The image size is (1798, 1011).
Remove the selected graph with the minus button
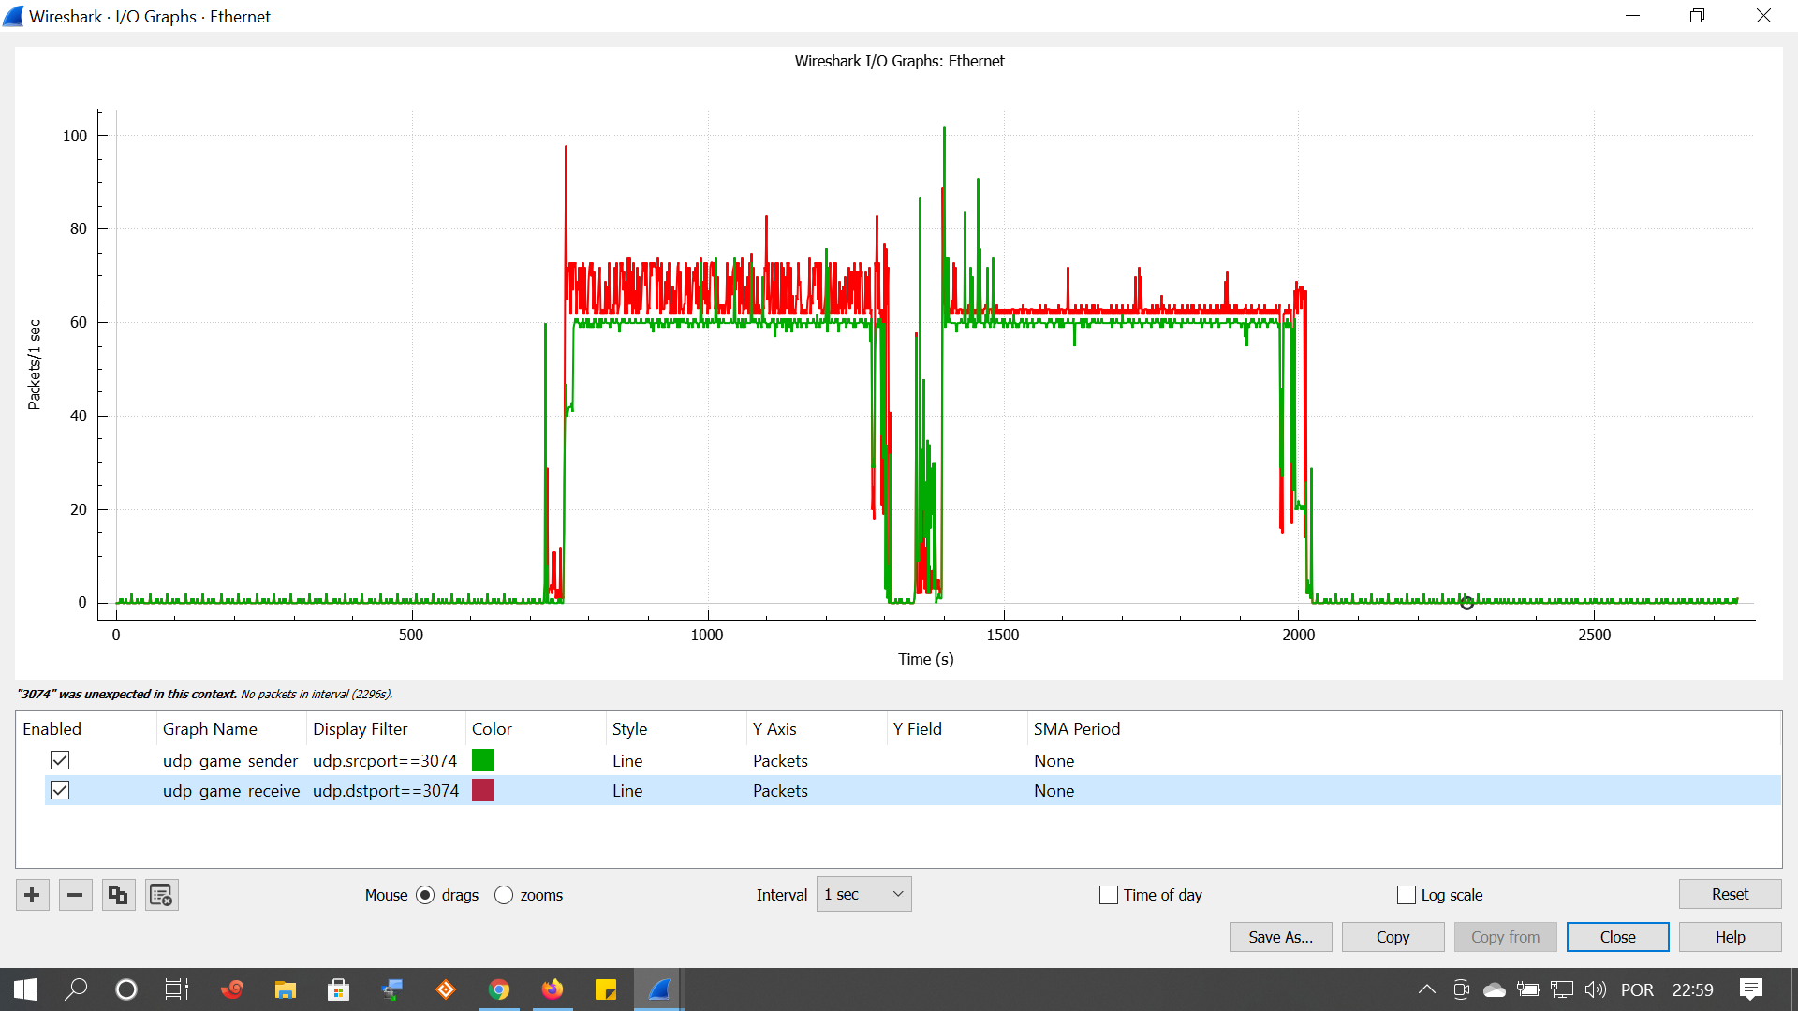coord(75,896)
